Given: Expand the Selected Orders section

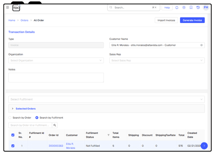Looking at the screenshot, I should pos(107,108).
